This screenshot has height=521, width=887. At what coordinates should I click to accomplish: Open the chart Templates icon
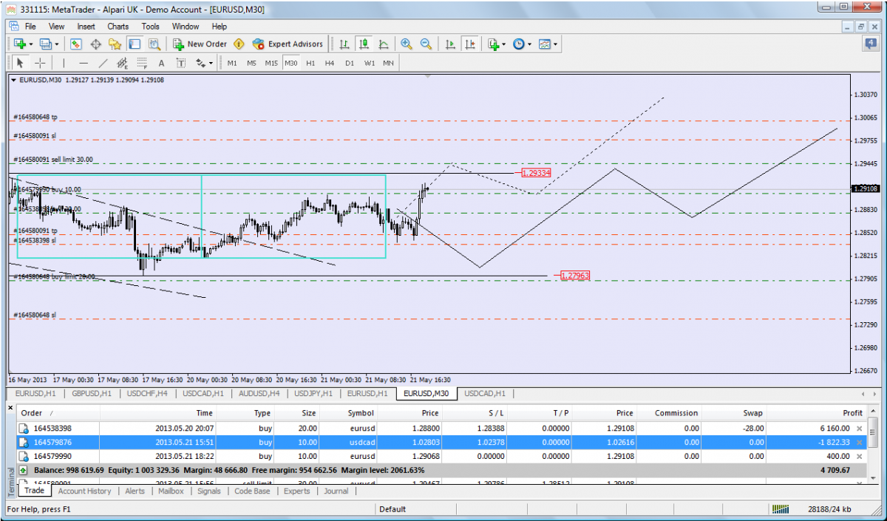click(x=545, y=44)
